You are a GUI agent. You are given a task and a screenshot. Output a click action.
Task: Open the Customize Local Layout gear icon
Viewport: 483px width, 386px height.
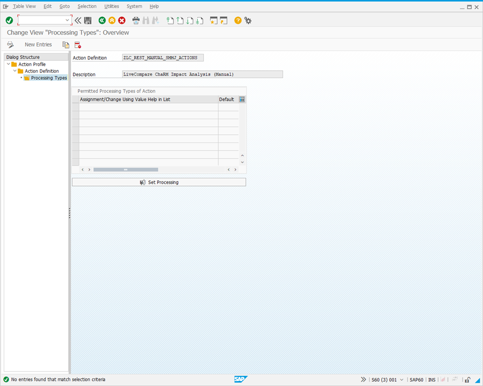pos(247,20)
